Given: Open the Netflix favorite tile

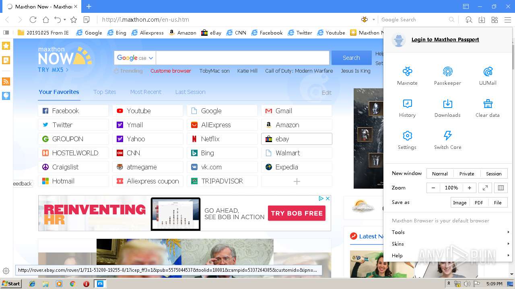Looking at the screenshot, I should click(222, 139).
